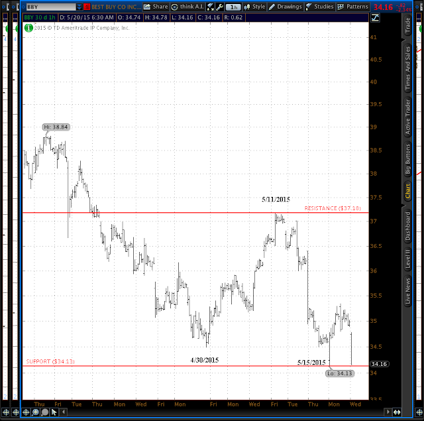Click the zoom in magnifier icon
424x421 pixels.
[x=35, y=412]
